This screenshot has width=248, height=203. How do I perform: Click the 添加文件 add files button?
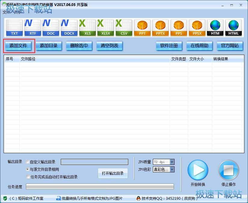(x=18, y=46)
